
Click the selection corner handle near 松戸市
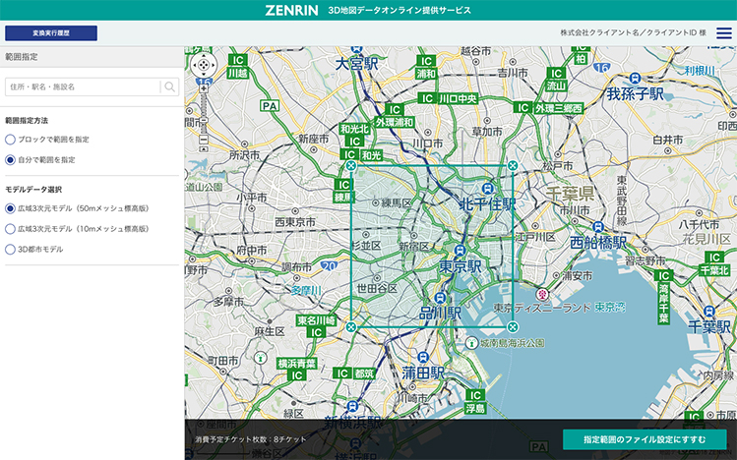coord(513,165)
